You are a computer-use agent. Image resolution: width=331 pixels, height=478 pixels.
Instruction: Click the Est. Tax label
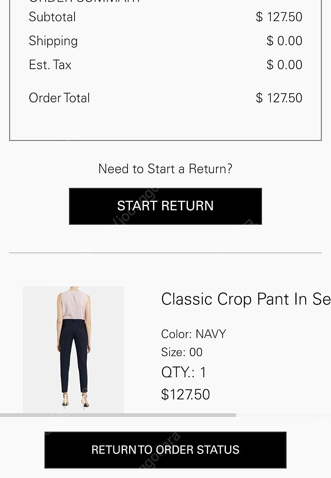(x=50, y=65)
